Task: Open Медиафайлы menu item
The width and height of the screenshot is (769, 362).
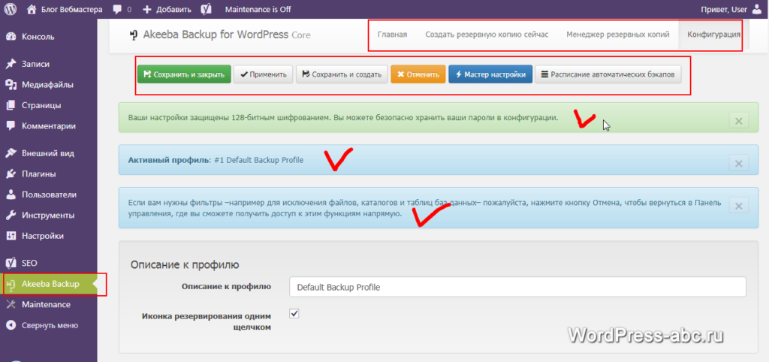Action: 49,85
